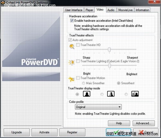Open the Advanced settings button
This screenshot has height=138, width=161.
click(x=144, y=123)
